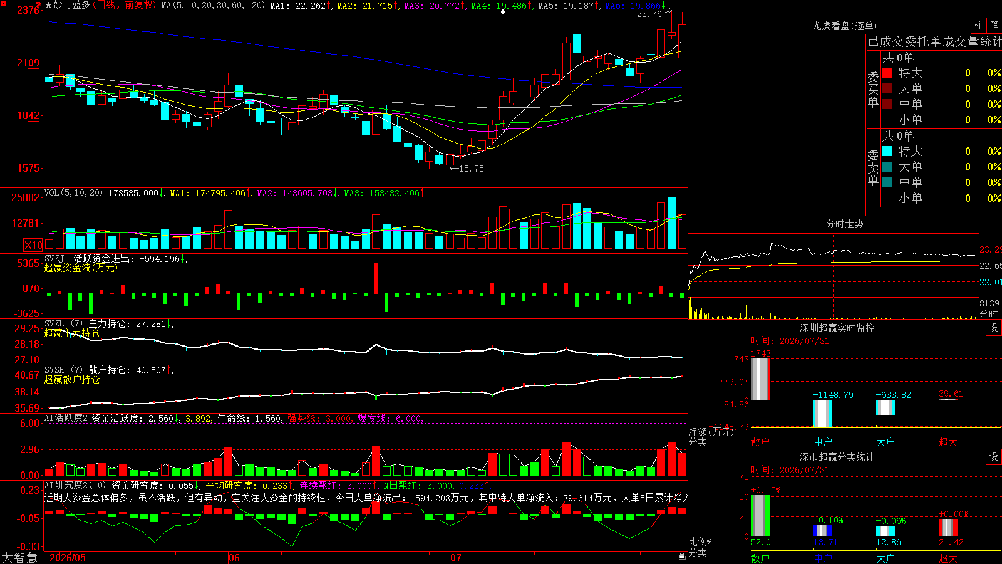Open the VOL(5,10,20) indicator parameters
1002x564 pixels.
pyautogui.click(x=74, y=193)
